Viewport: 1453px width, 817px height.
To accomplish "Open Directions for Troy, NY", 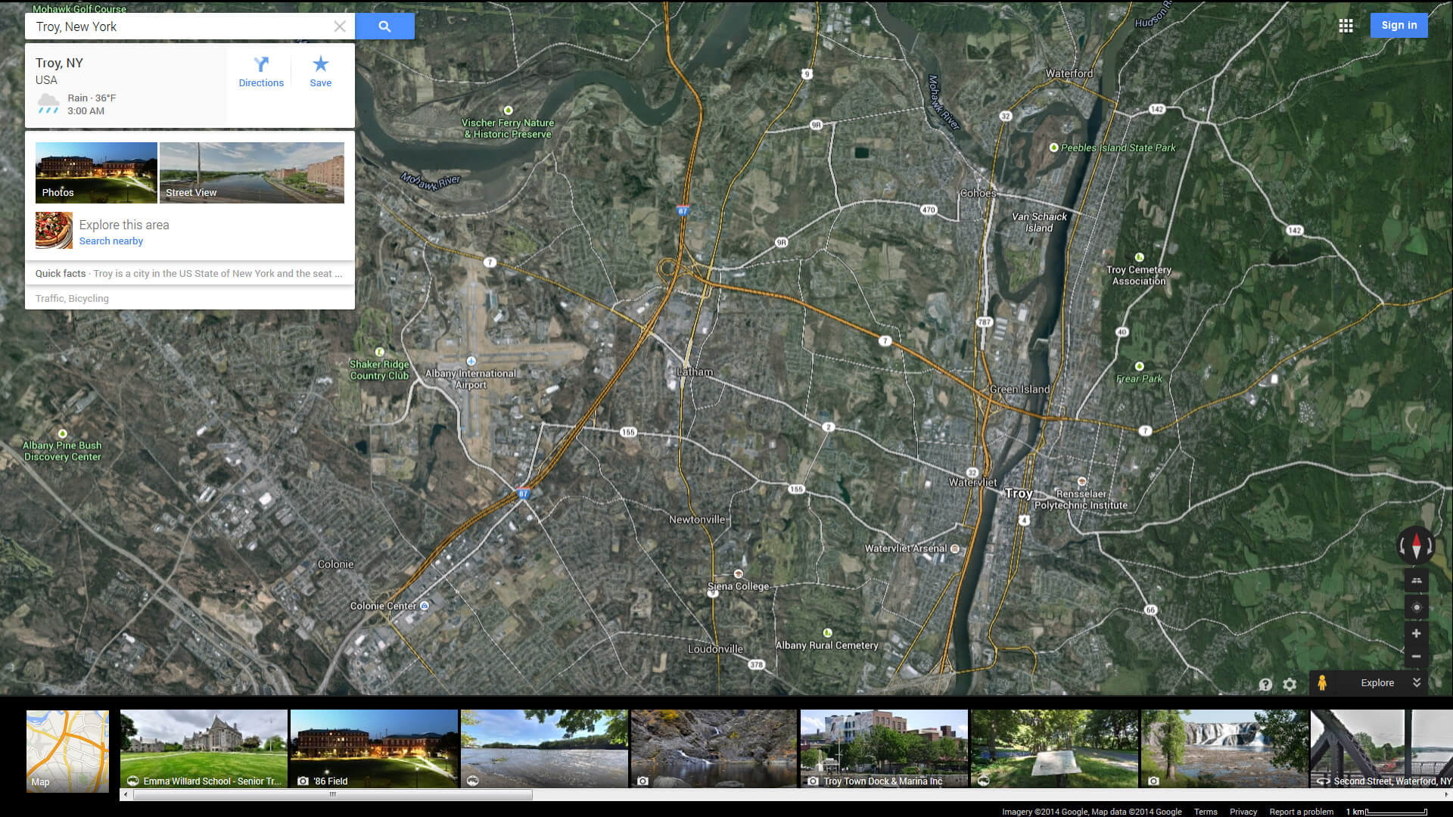I will [x=261, y=72].
